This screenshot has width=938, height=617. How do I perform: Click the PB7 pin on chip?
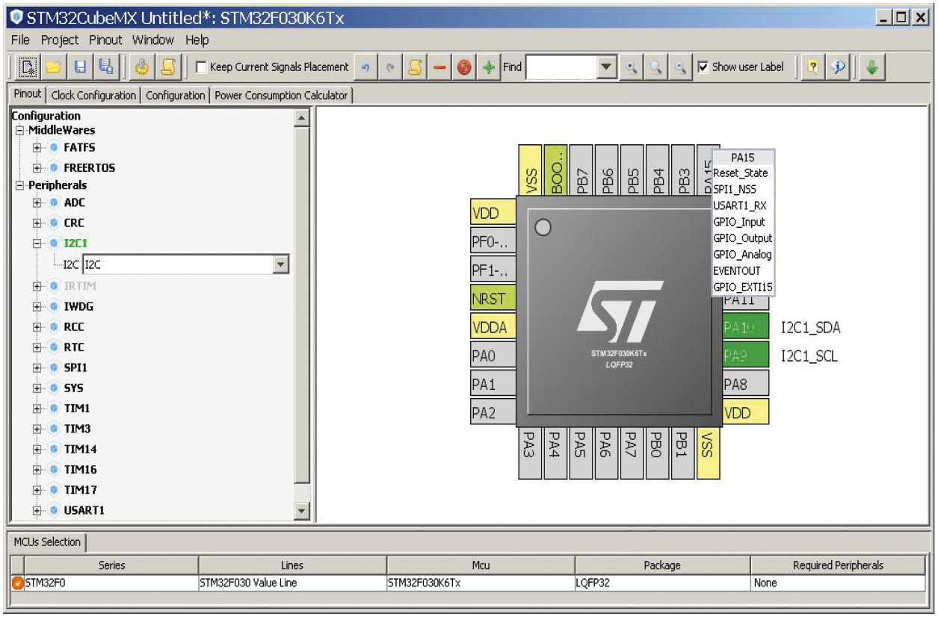click(581, 170)
